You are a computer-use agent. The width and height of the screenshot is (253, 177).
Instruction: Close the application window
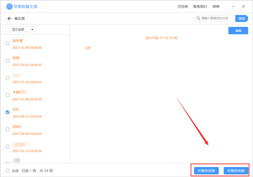pos(243,6)
